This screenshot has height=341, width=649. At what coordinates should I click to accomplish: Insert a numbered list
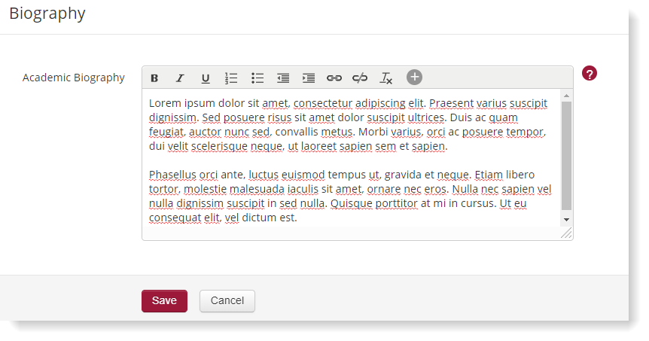coord(231,78)
